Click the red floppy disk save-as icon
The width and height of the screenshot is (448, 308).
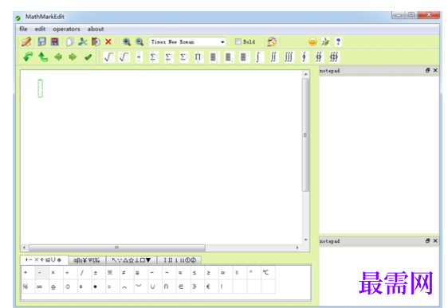point(54,41)
